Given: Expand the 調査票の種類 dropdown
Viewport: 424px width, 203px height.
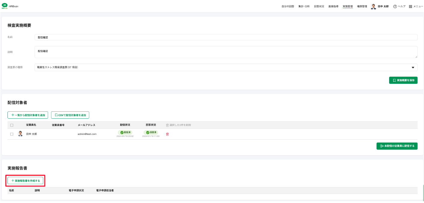Looking at the screenshot, I should (x=226, y=67).
